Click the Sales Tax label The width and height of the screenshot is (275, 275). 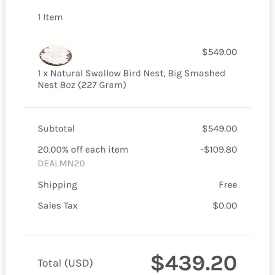click(58, 205)
